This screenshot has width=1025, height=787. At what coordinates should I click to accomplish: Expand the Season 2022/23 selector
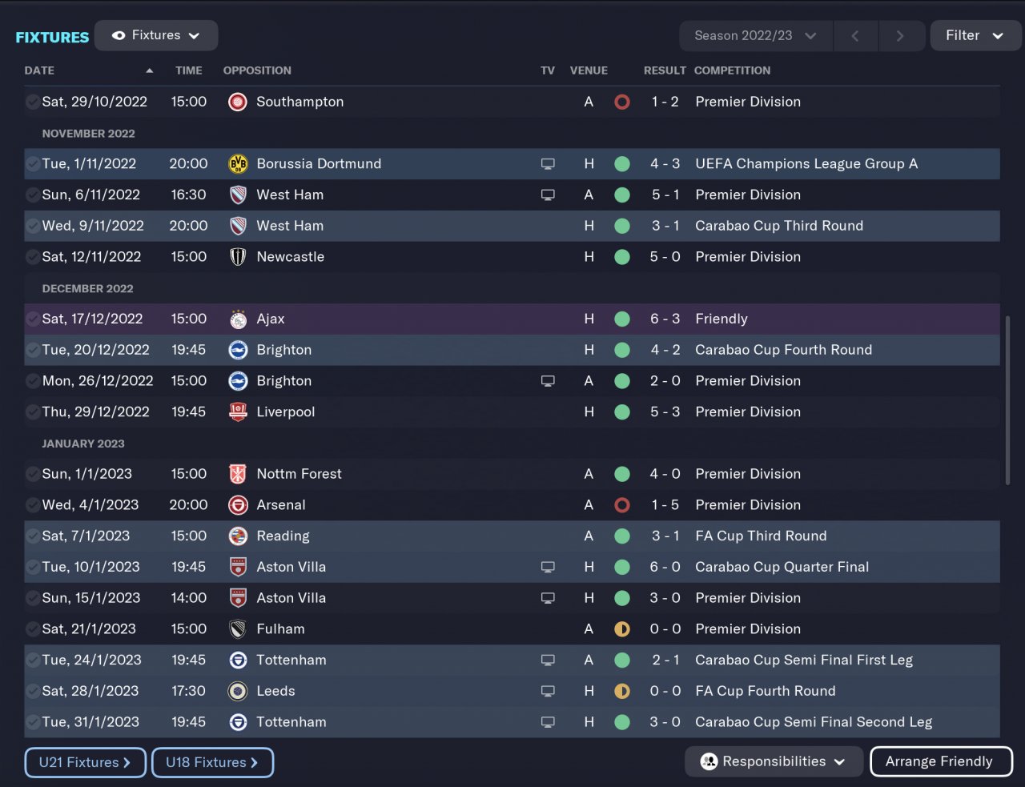[x=755, y=36]
